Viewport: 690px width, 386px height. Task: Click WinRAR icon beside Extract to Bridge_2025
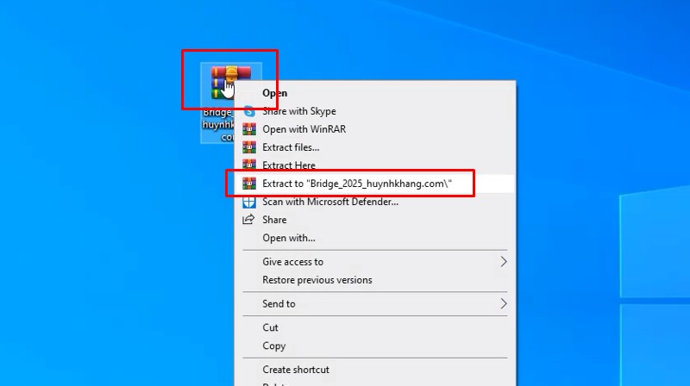[249, 184]
